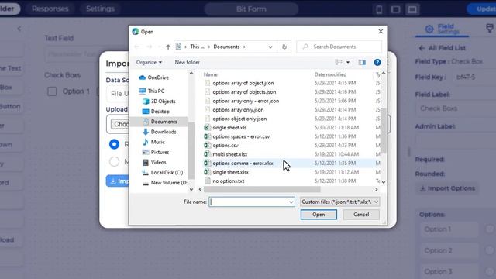The height and width of the screenshot is (279, 496).
Task: Select This PC in navigation pane
Action: tap(152, 91)
